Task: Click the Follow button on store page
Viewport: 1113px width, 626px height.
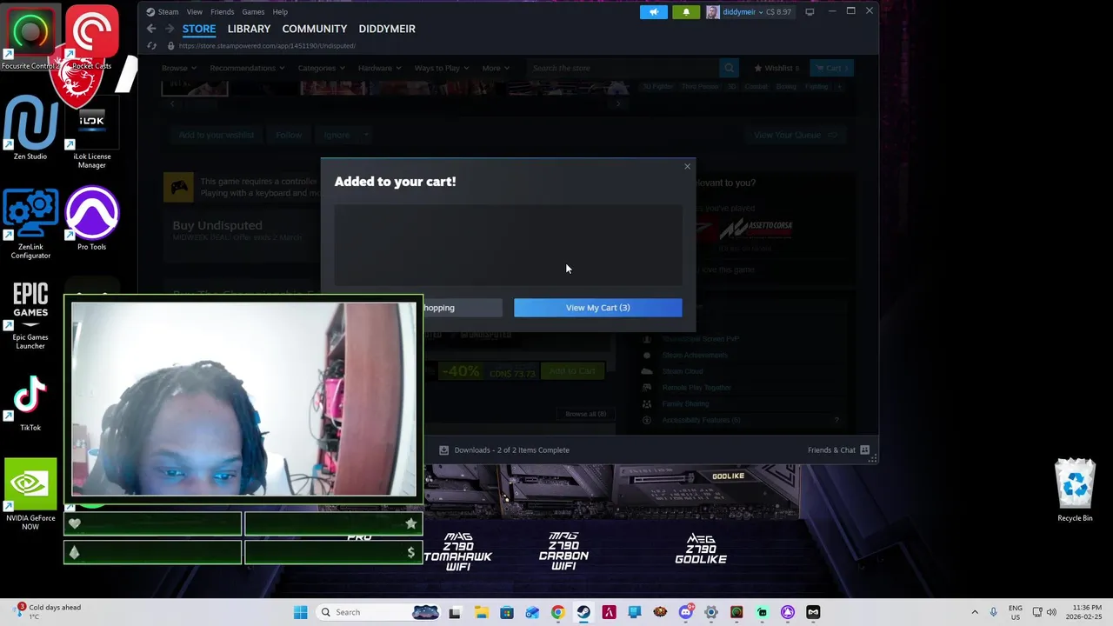Action: coord(289,135)
